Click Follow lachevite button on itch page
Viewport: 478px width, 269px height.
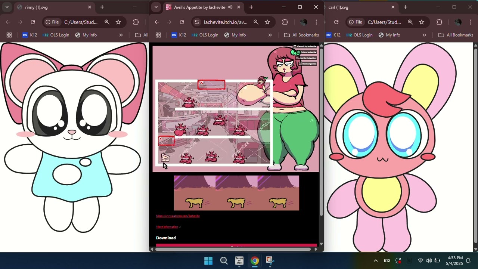coord(307,52)
